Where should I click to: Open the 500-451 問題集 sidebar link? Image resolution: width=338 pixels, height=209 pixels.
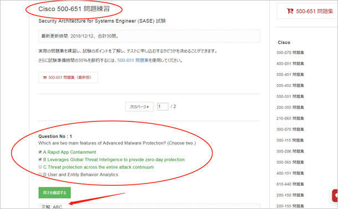(290, 75)
